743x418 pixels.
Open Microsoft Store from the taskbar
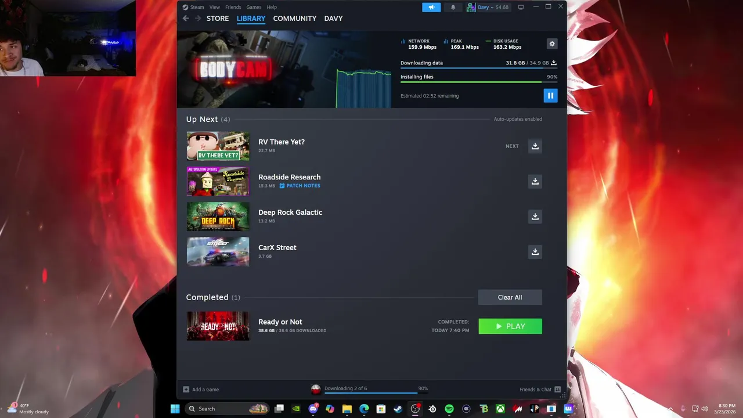click(381, 409)
